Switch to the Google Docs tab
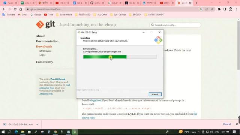 click(79, 3)
